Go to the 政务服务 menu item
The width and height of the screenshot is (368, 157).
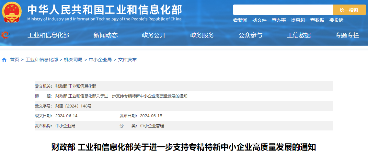coord(202,35)
